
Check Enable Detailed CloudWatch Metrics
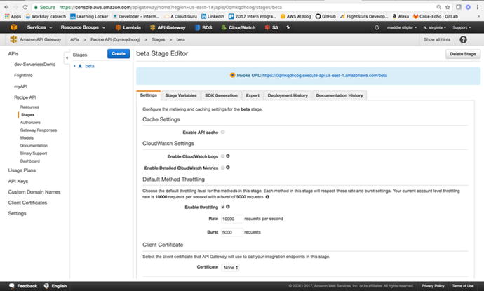[x=222, y=168]
